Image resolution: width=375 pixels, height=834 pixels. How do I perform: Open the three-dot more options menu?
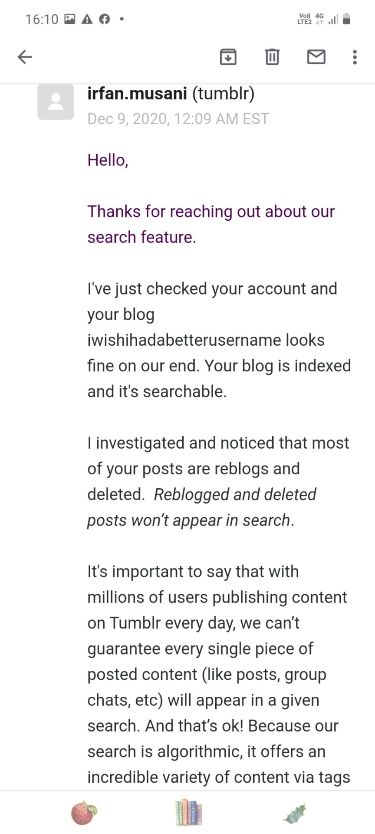(x=355, y=57)
